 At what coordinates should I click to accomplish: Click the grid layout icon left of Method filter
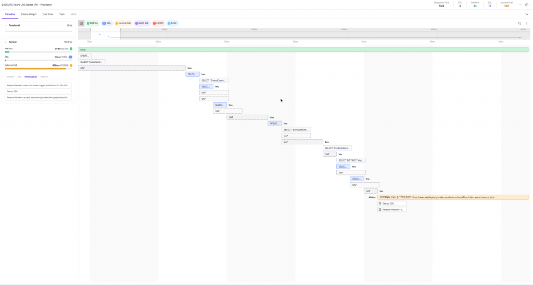[81, 23]
